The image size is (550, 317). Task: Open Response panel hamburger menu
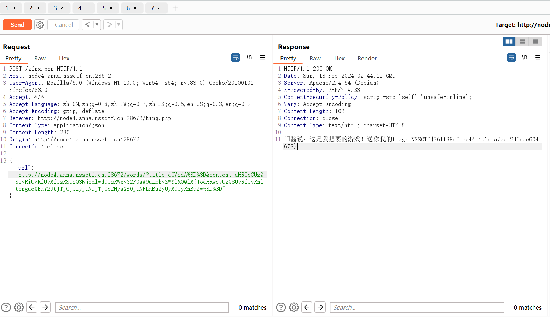pos(538,57)
